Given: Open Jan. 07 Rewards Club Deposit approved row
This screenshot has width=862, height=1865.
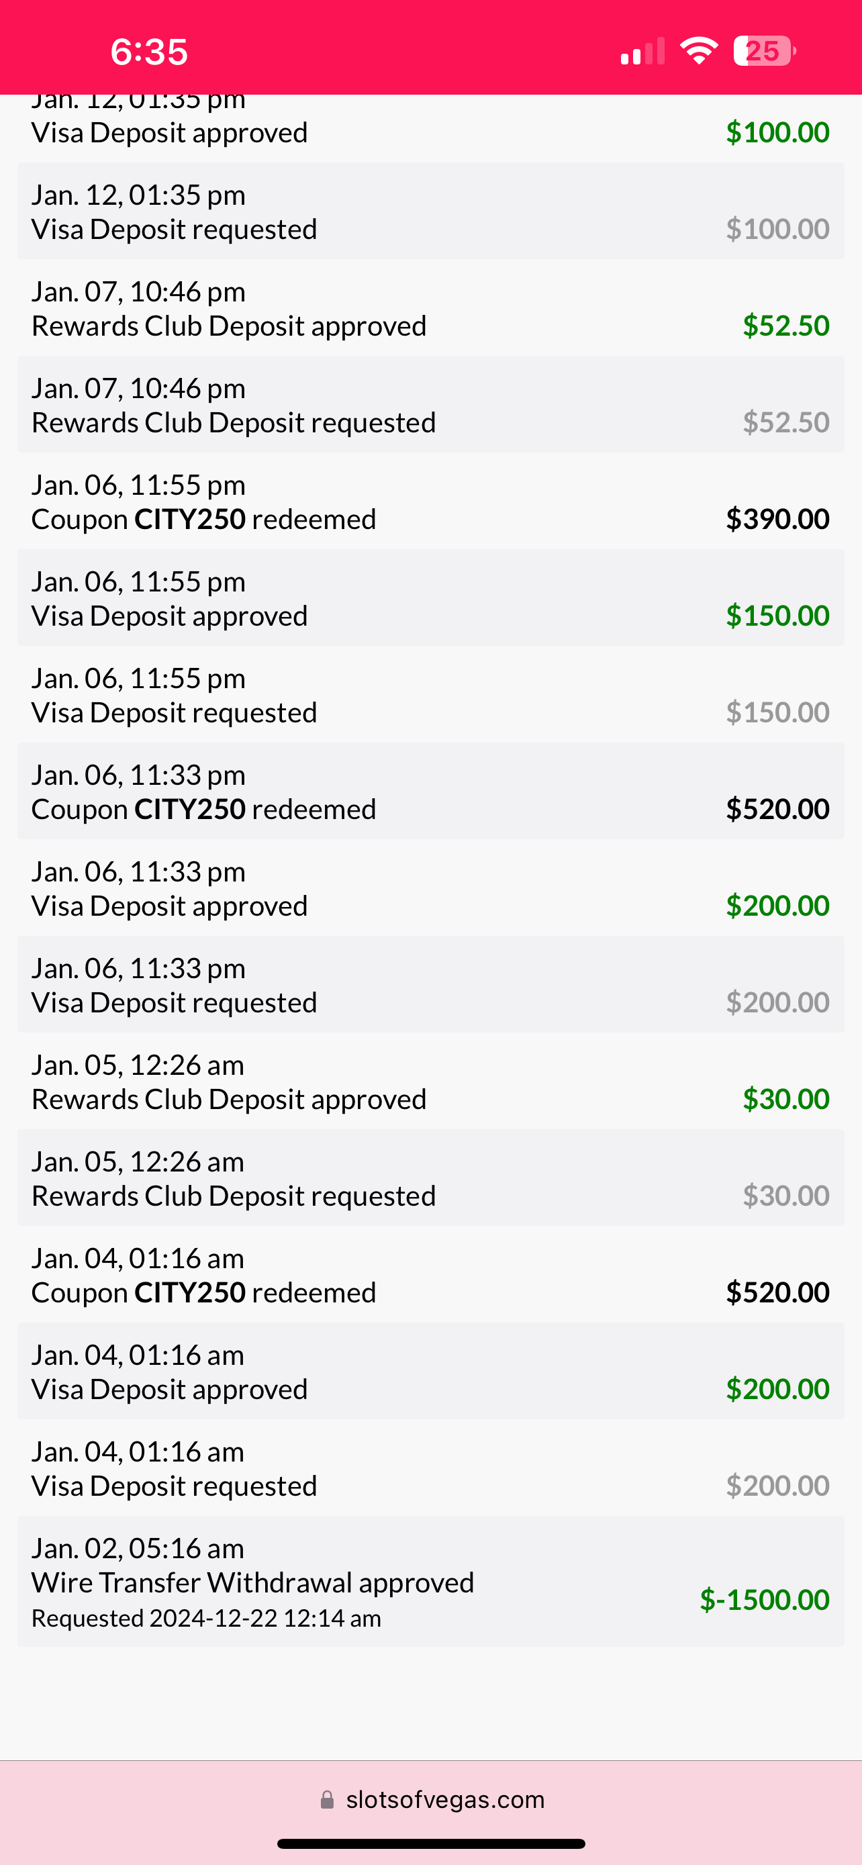Looking at the screenshot, I should [430, 308].
